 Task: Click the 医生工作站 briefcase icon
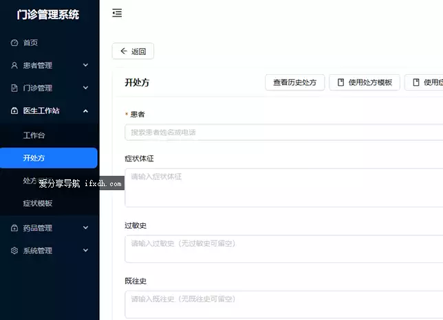click(14, 111)
